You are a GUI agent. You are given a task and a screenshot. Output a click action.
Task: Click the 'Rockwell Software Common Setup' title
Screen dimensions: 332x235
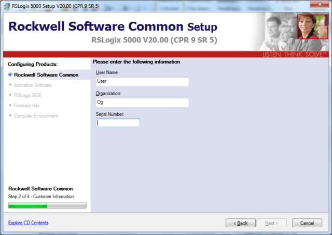113,26
